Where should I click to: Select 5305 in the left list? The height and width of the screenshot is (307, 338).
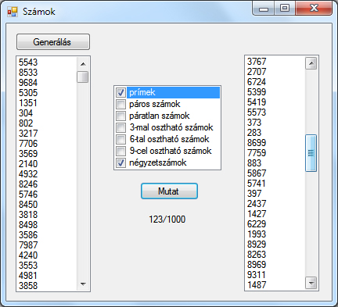click(x=46, y=93)
